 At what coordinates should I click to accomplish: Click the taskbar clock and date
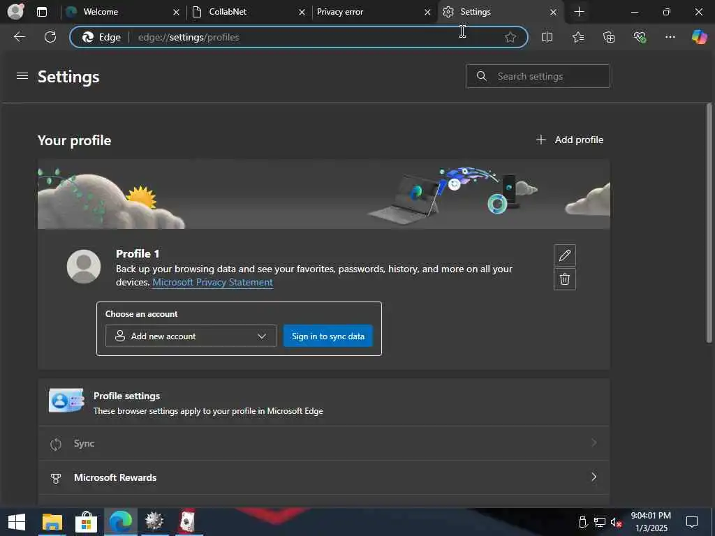(651, 522)
